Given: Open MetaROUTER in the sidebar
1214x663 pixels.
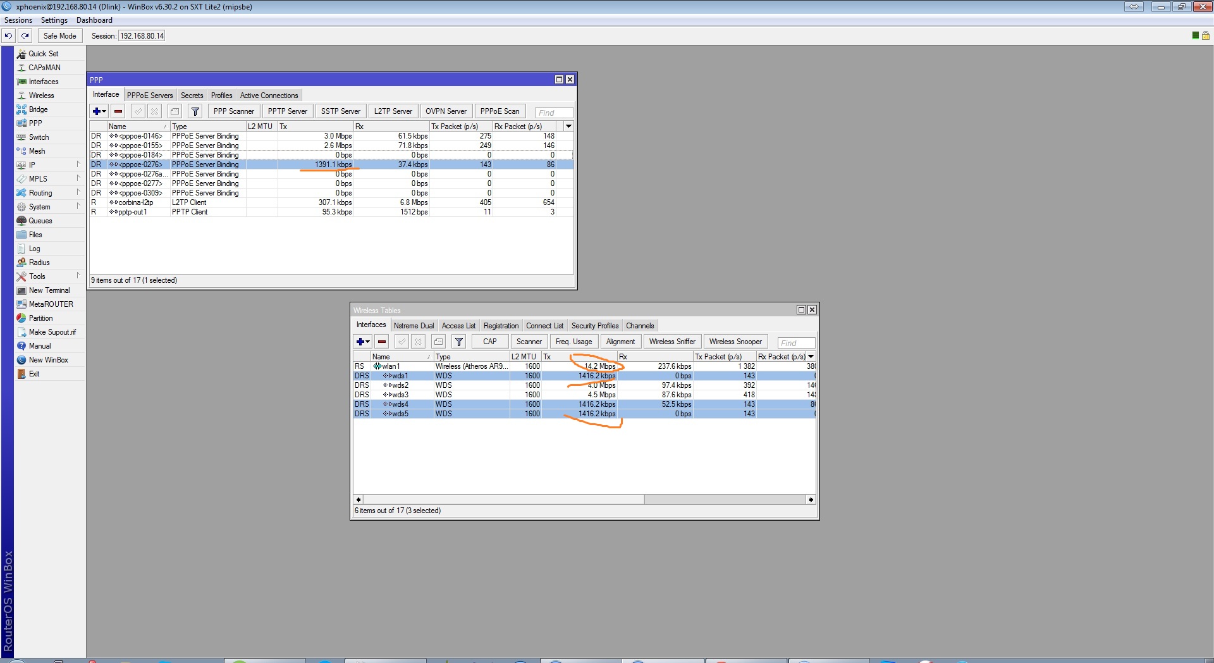Looking at the screenshot, I should 51,304.
